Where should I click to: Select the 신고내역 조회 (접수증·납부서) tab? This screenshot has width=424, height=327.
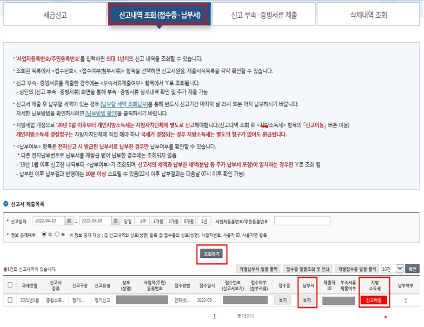click(160, 15)
